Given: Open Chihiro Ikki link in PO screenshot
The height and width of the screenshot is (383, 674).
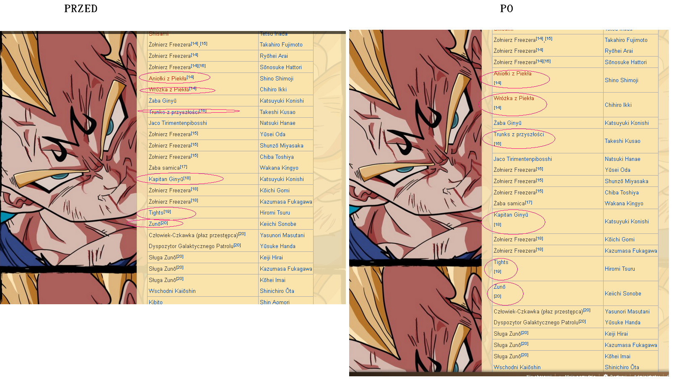Looking at the screenshot, I should point(618,105).
